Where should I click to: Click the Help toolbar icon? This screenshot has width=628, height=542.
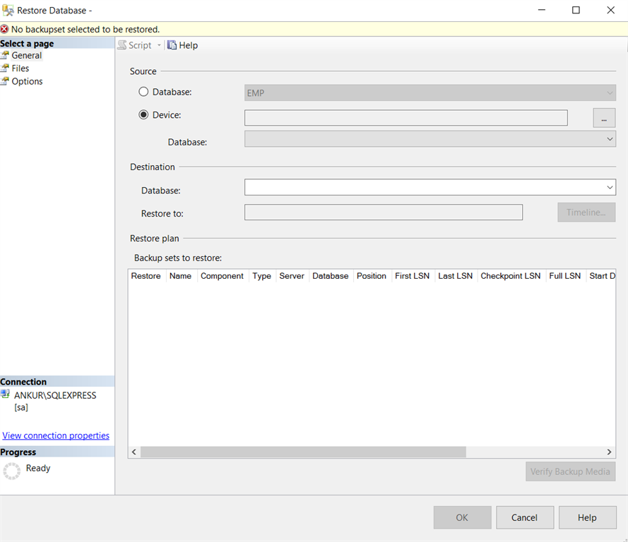[x=170, y=44]
